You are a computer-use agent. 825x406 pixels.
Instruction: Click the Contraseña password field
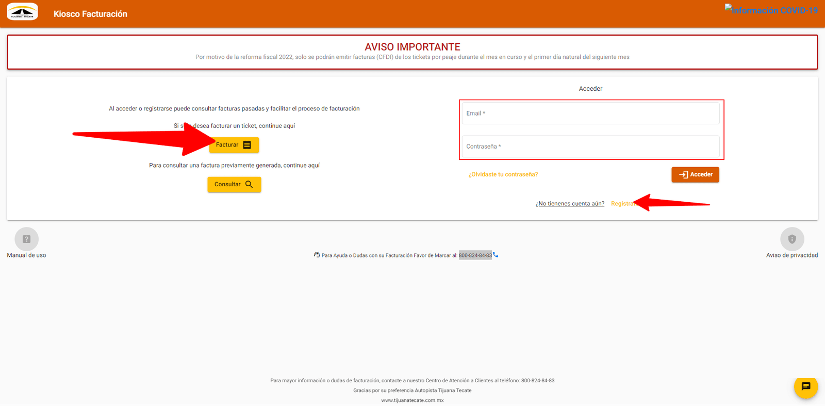tap(590, 147)
